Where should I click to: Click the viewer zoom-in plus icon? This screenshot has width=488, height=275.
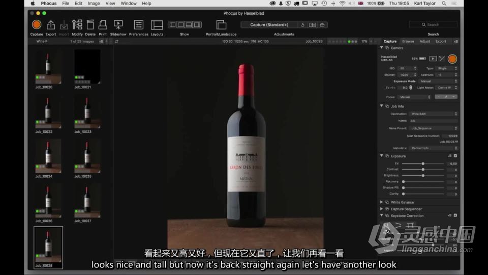coord(371,41)
